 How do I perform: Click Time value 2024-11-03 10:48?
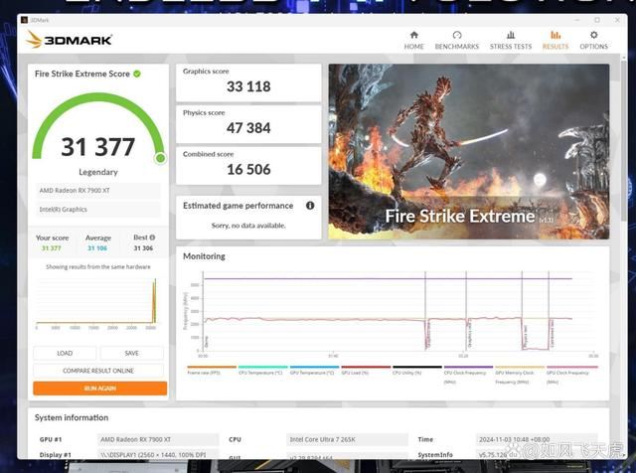tap(537, 439)
